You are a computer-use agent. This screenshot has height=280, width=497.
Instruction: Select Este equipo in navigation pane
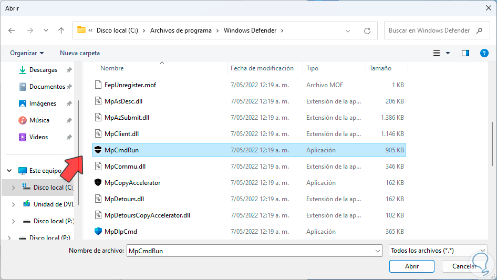coord(45,171)
